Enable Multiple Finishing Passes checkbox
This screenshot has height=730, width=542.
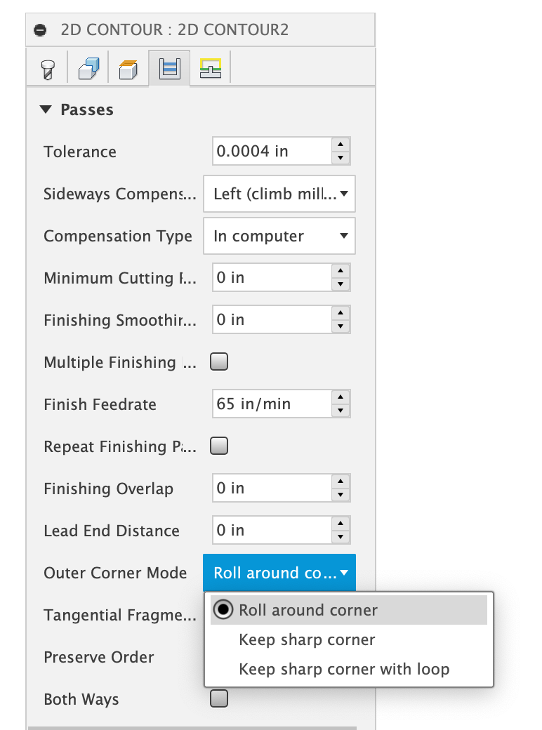pyautogui.click(x=220, y=362)
